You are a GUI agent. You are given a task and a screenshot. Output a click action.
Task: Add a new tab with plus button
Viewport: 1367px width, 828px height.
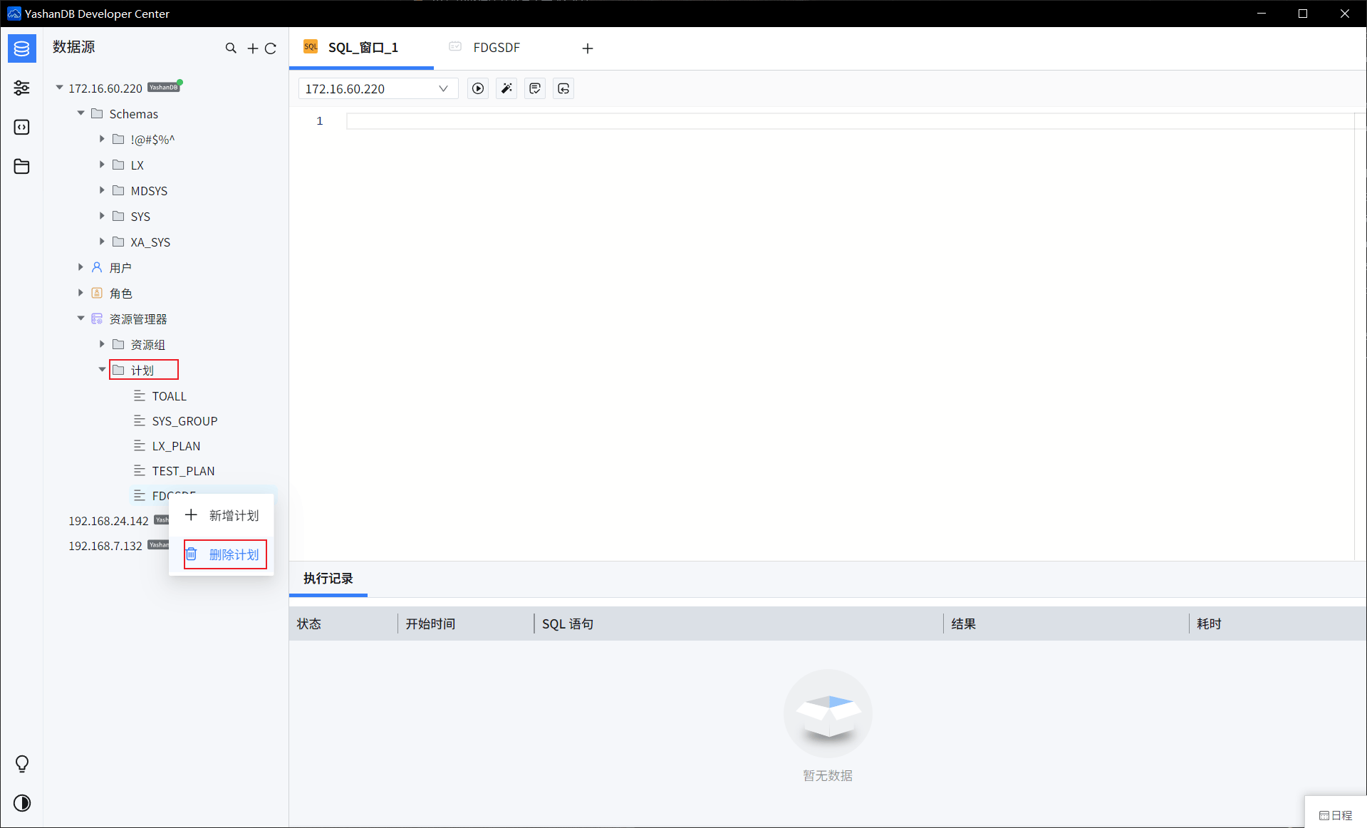tap(588, 48)
